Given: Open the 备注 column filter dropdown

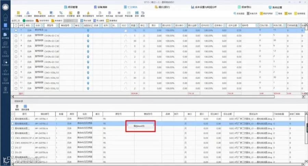Looking at the screenshot, I should pos(81,26).
